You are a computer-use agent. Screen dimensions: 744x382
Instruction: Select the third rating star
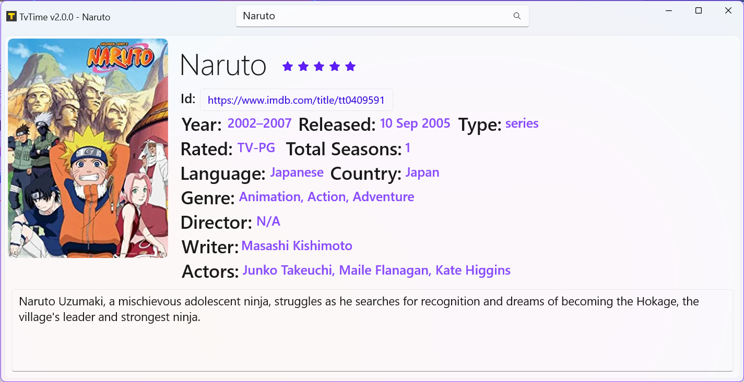click(x=319, y=66)
